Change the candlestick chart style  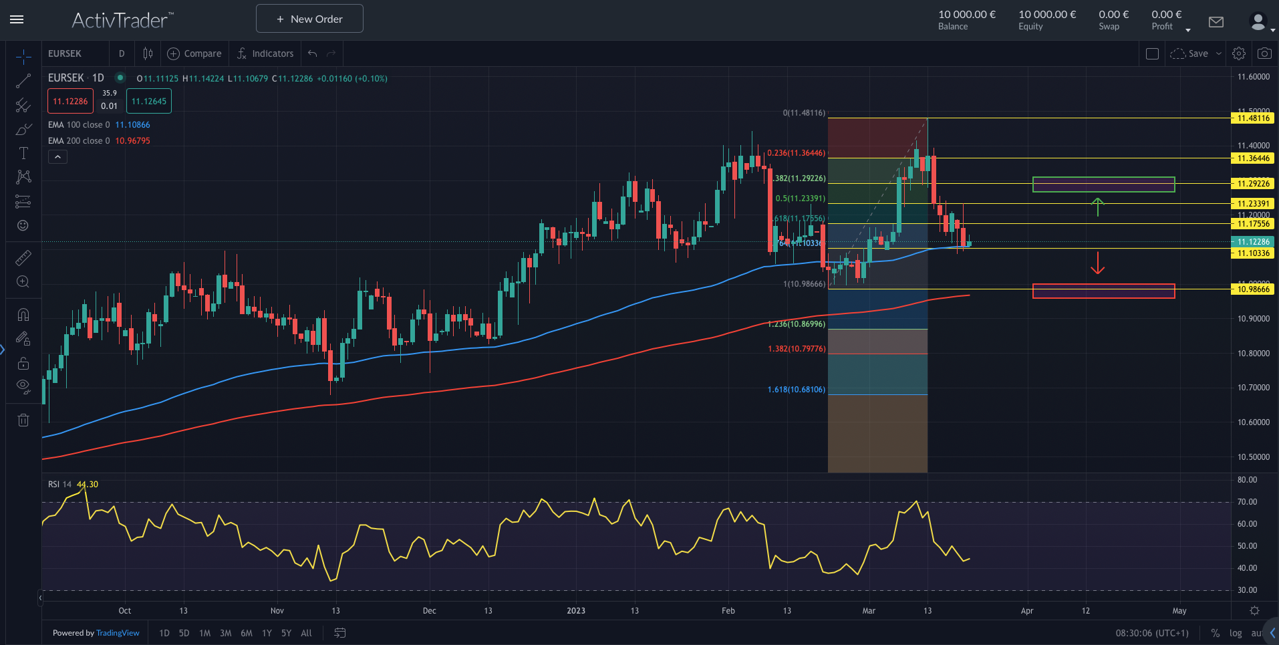click(x=148, y=53)
